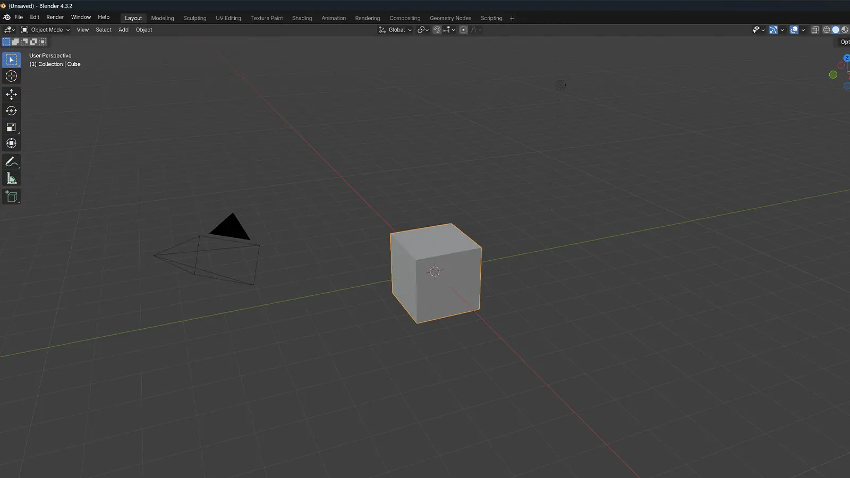Activate the Rotate tool
The width and height of the screenshot is (850, 478).
pos(11,111)
